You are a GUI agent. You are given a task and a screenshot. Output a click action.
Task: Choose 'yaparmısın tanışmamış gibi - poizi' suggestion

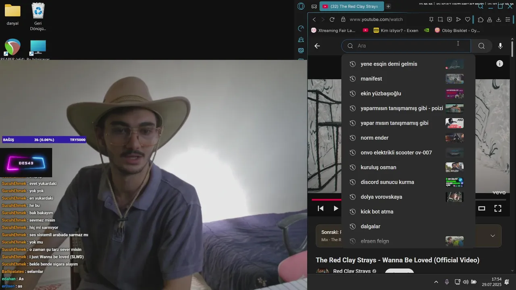(408, 108)
